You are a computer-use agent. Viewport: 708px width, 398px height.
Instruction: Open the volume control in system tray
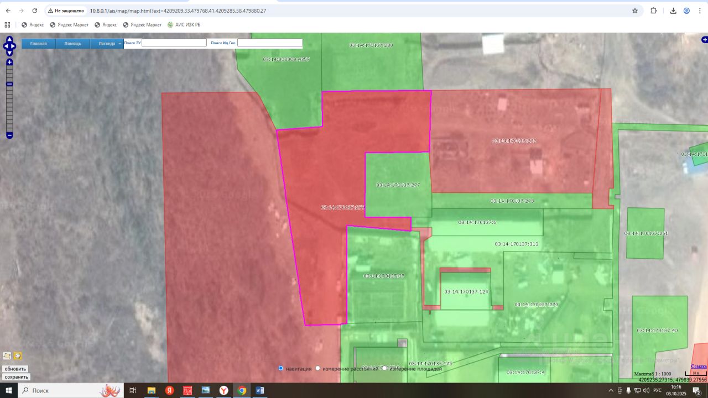[646, 390]
